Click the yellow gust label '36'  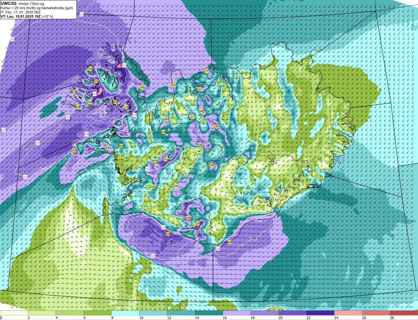(115, 102)
